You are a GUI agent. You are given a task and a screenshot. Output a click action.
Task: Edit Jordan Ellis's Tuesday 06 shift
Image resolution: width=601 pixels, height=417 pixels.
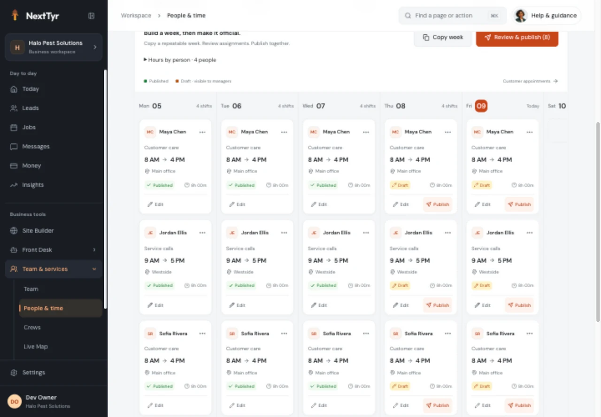(237, 305)
